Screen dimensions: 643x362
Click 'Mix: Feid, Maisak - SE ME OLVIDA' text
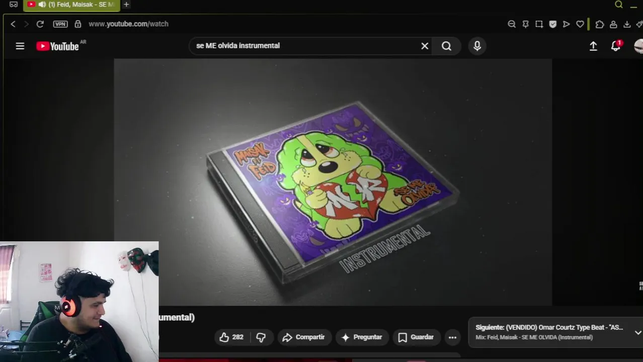click(x=534, y=337)
